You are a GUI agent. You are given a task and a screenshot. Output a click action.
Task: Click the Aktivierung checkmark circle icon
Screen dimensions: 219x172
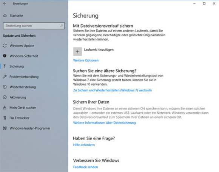(5, 97)
